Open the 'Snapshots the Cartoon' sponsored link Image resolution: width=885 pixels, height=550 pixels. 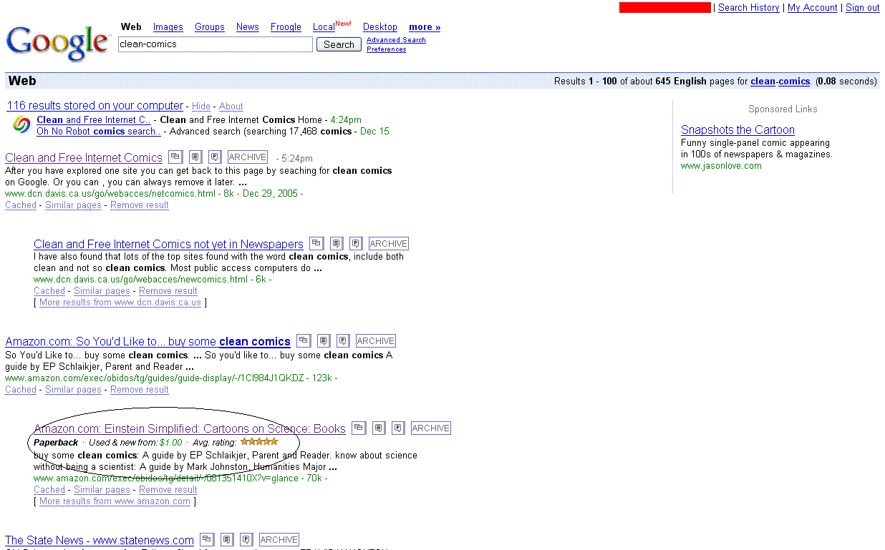(x=737, y=130)
